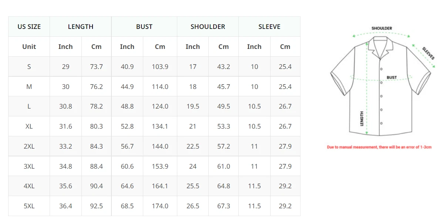The height and width of the screenshot is (222, 446).
Task: Click the L shoulder value 19.5 inch
Action: (193, 106)
